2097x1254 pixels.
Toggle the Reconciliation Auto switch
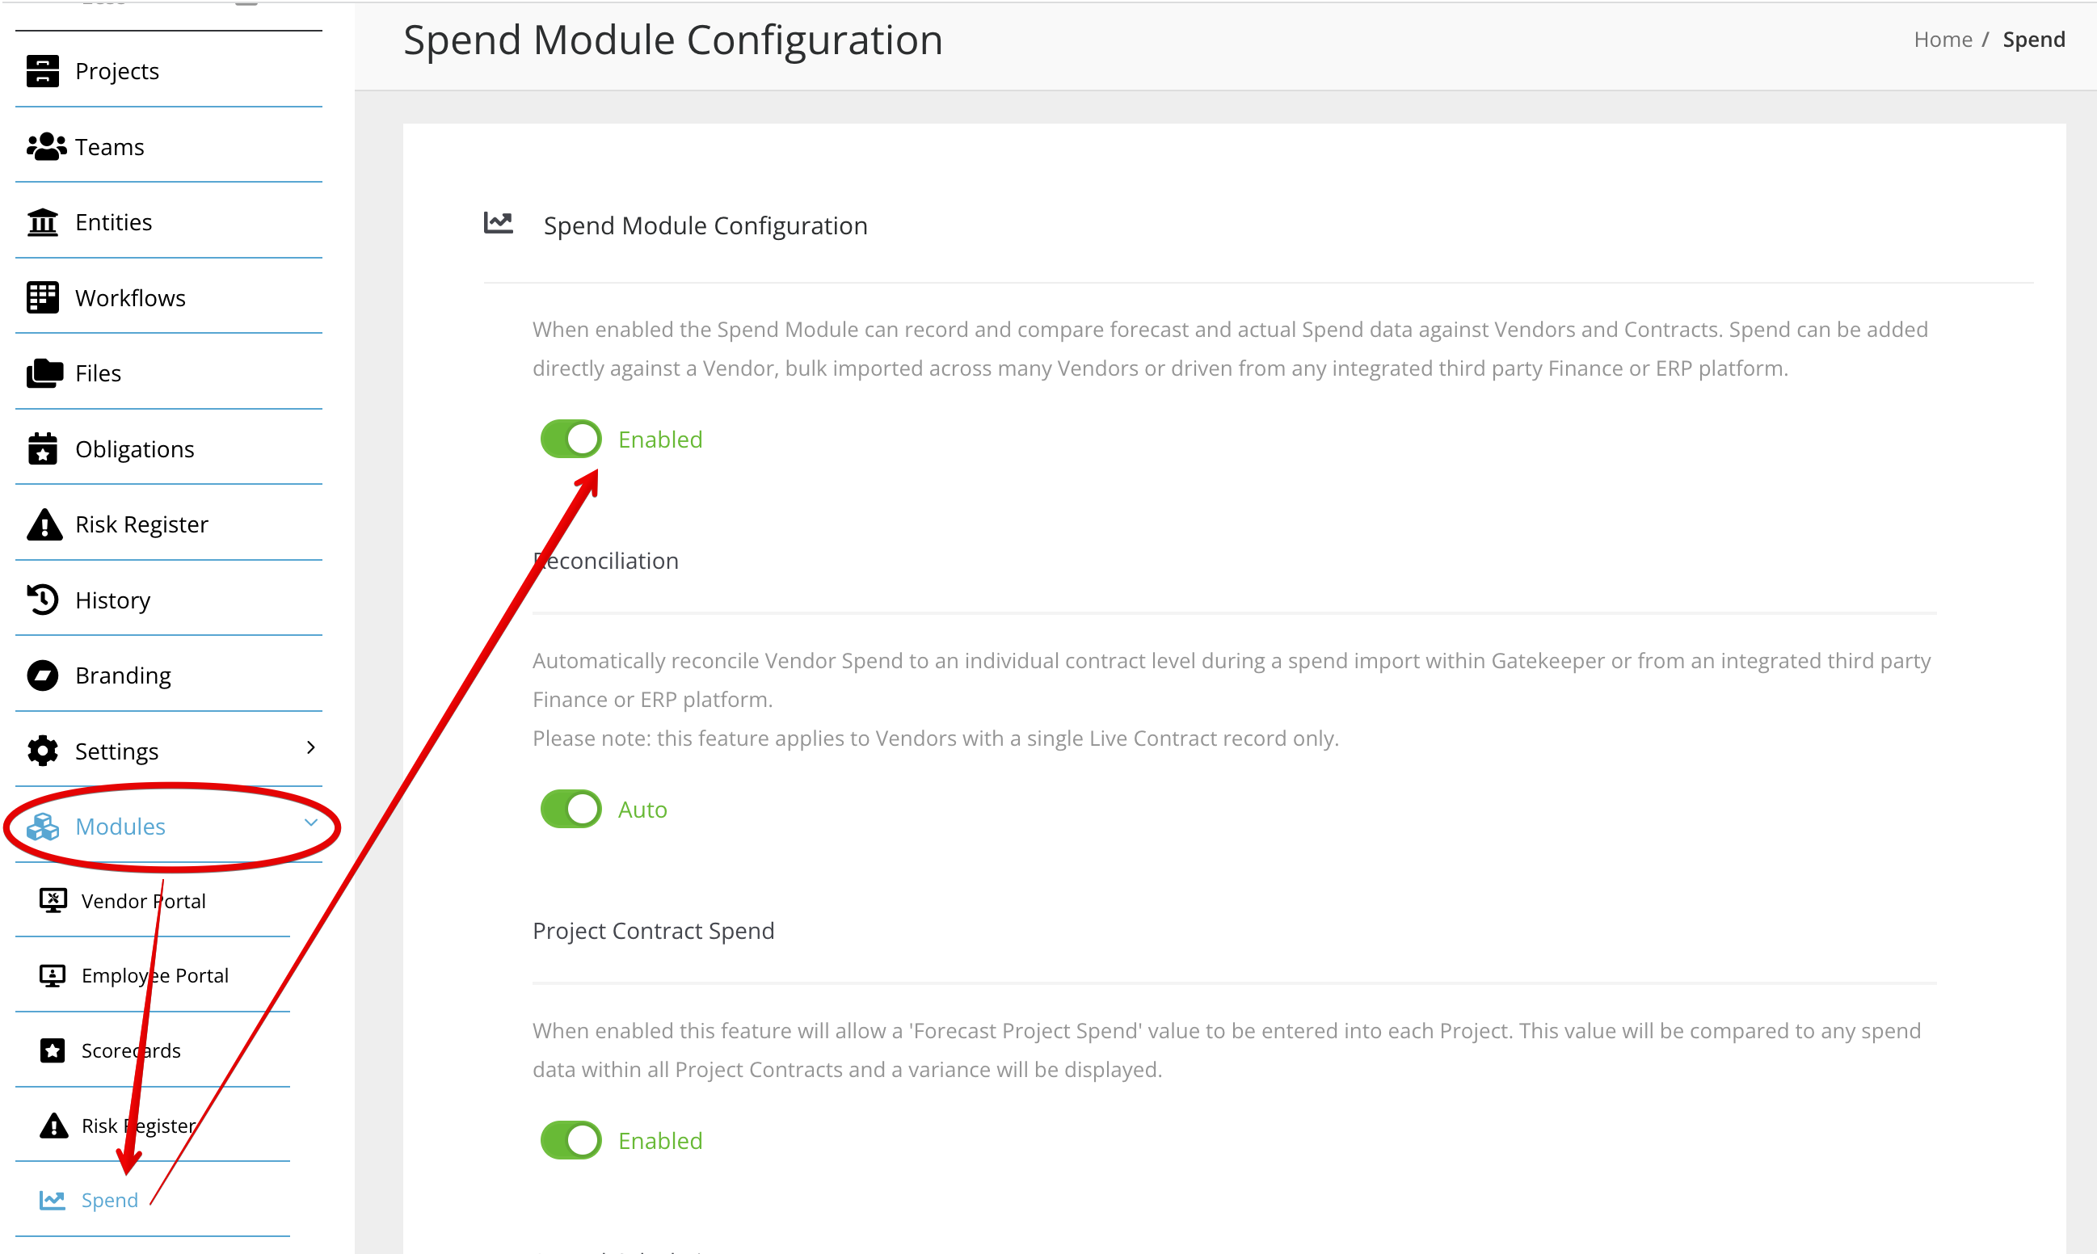(571, 809)
